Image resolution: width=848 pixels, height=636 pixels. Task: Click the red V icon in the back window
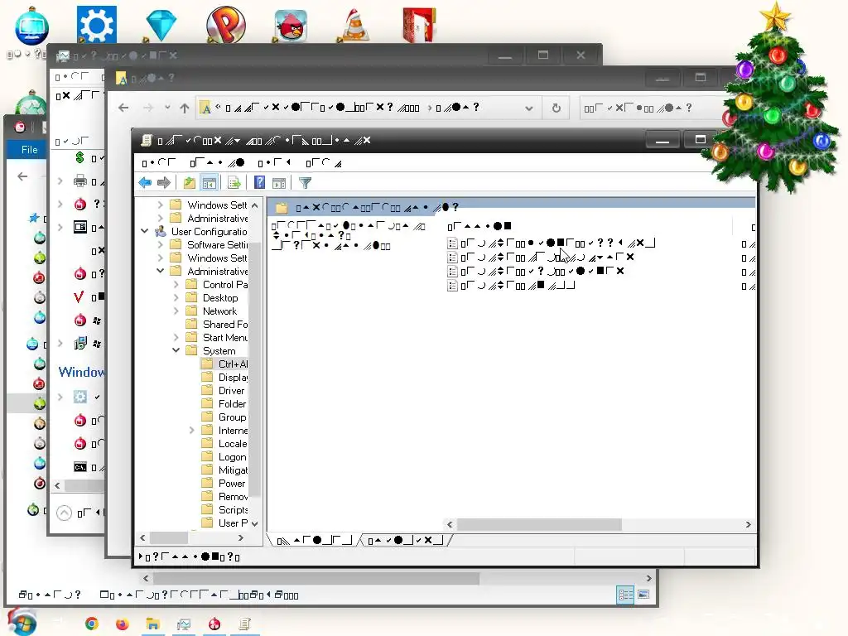click(x=79, y=297)
